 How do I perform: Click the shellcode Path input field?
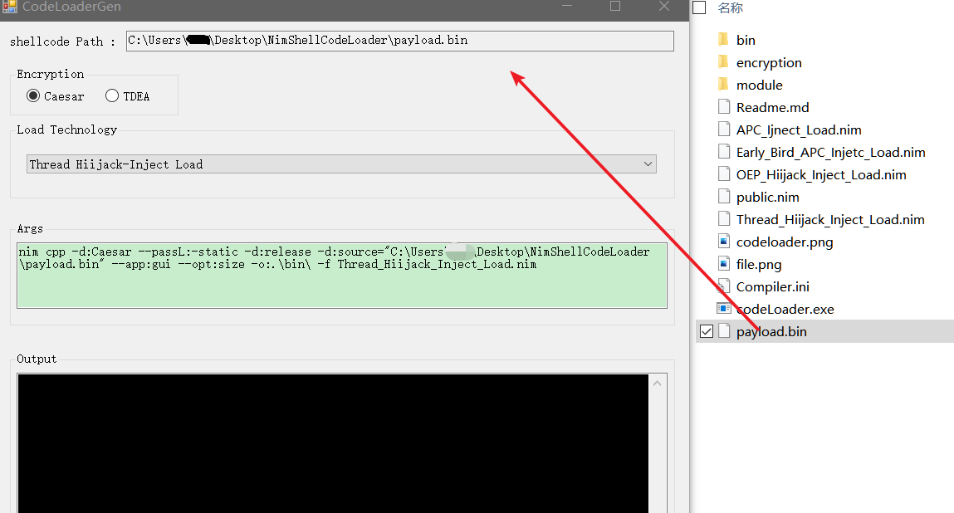[399, 41]
